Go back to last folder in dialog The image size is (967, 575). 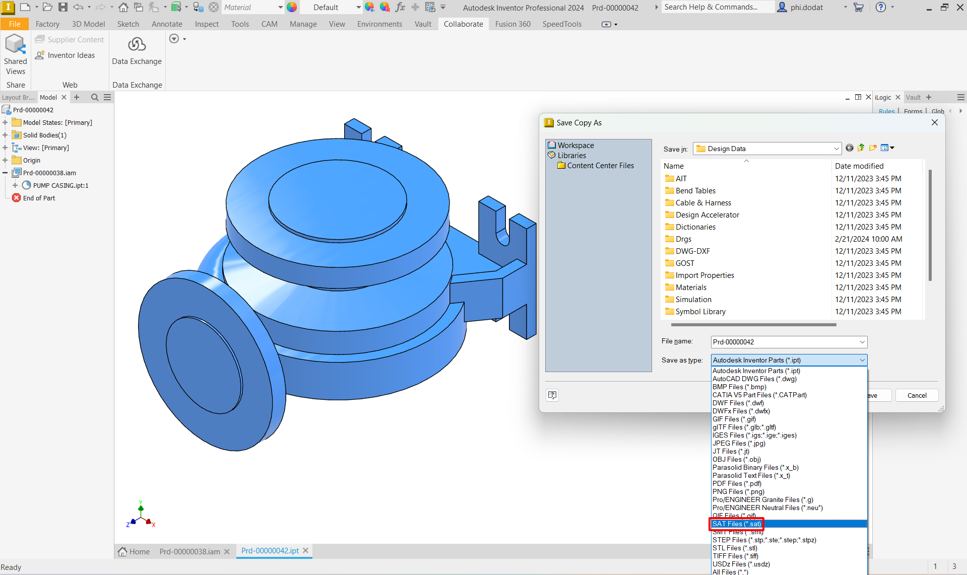[850, 148]
